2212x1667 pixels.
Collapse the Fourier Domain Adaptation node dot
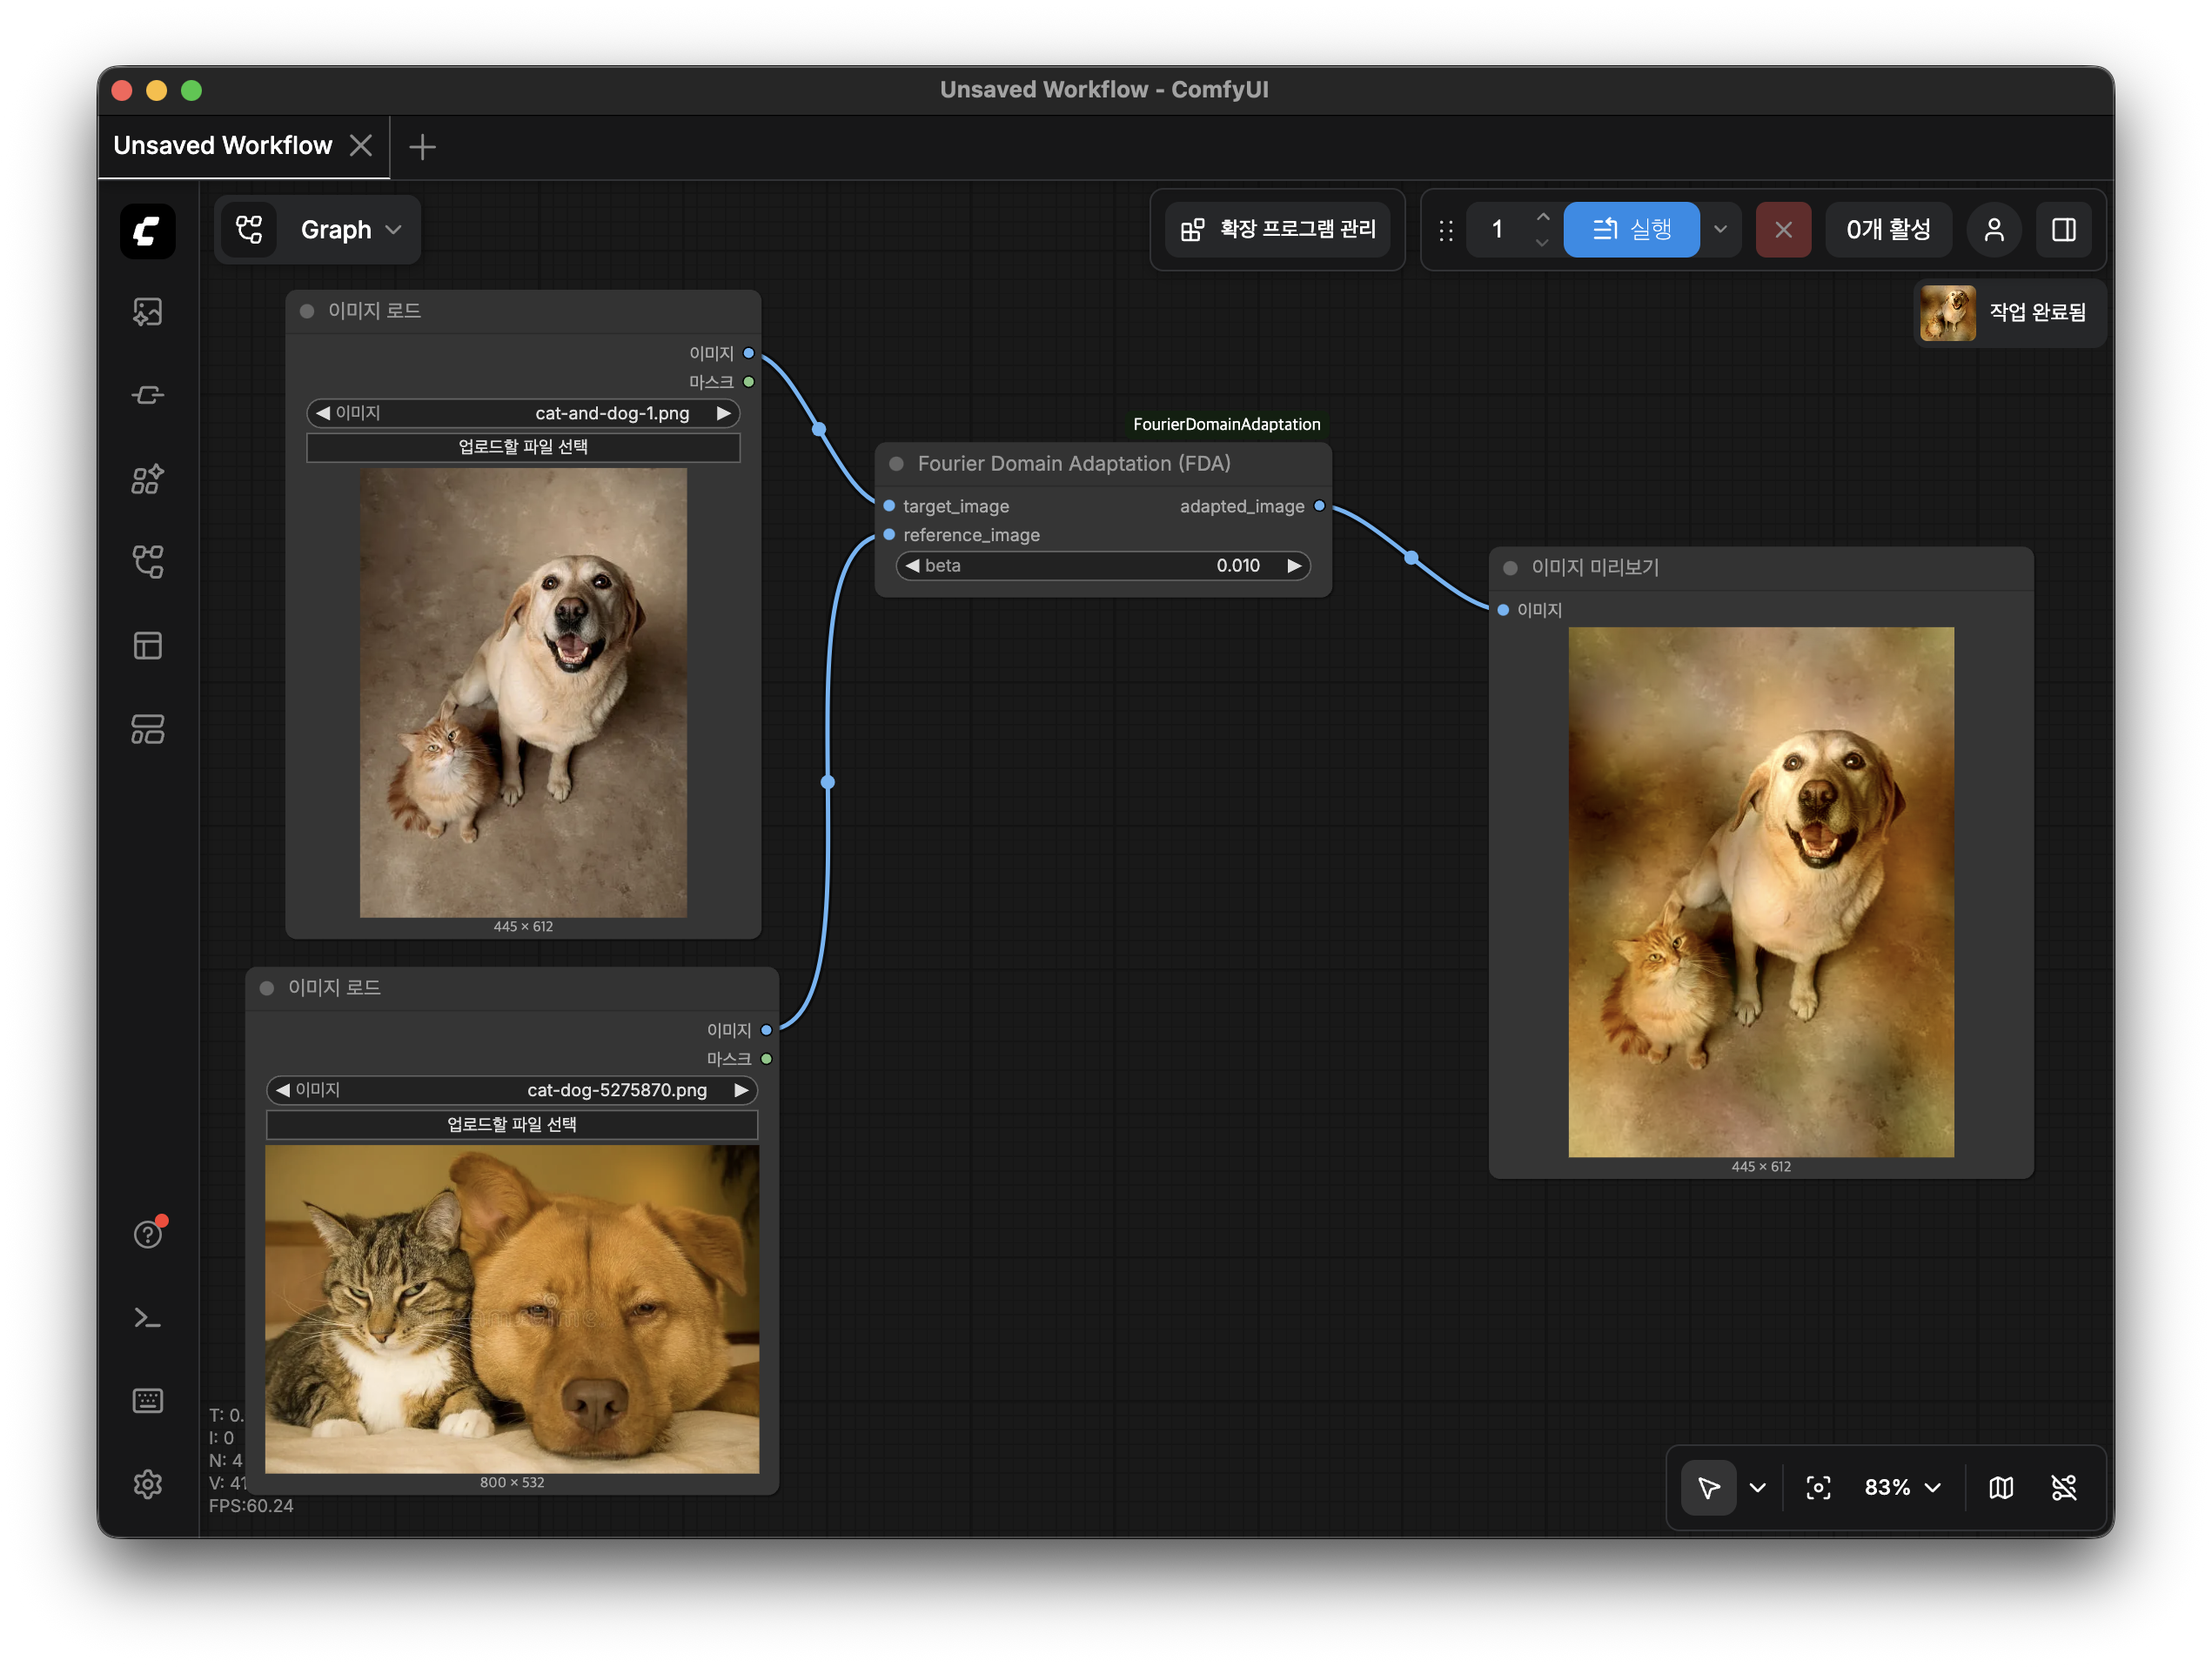(897, 464)
